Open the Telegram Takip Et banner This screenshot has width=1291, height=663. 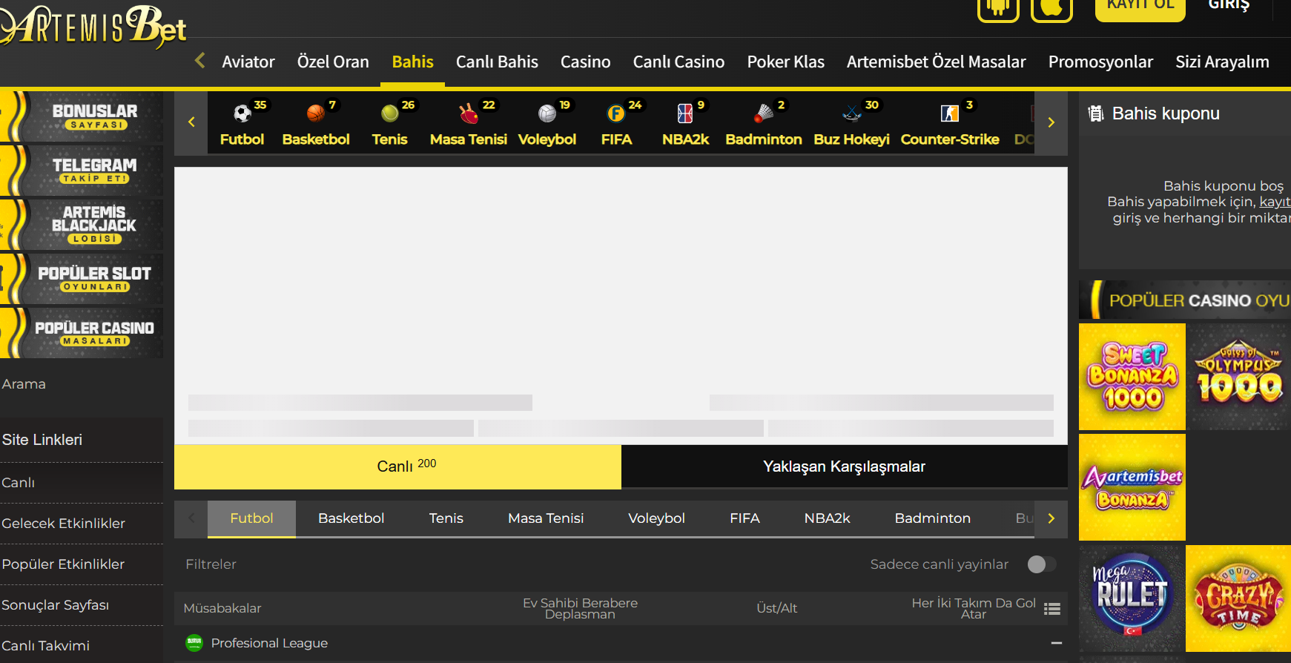pyautogui.click(x=82, y=171)
